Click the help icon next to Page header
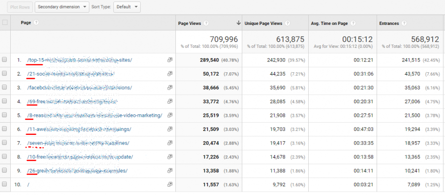 click(x=36, y=22)
